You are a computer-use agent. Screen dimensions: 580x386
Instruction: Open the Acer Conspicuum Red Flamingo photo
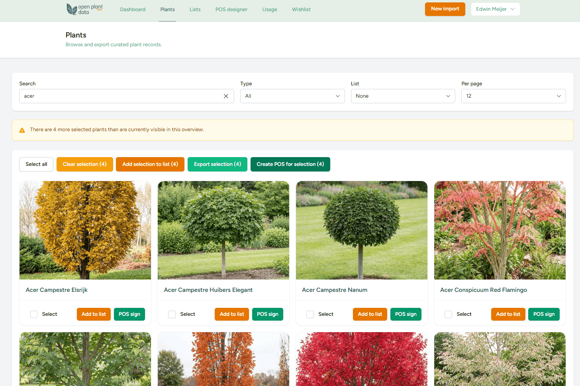click(x=500, y=230)
